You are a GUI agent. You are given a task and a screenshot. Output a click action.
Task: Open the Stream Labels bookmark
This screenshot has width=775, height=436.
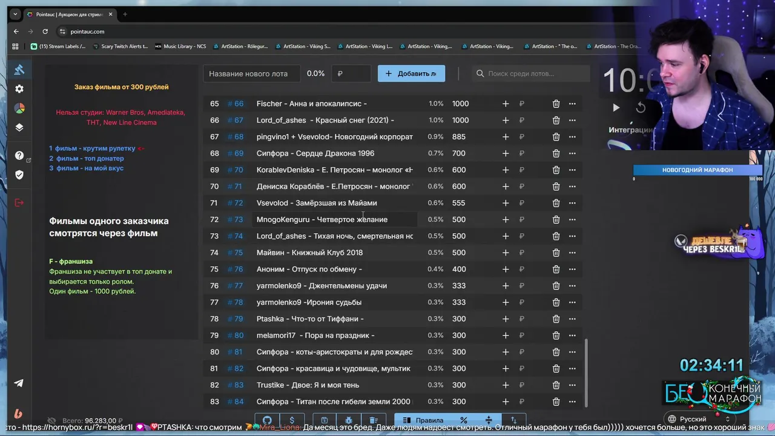[59, 46]
